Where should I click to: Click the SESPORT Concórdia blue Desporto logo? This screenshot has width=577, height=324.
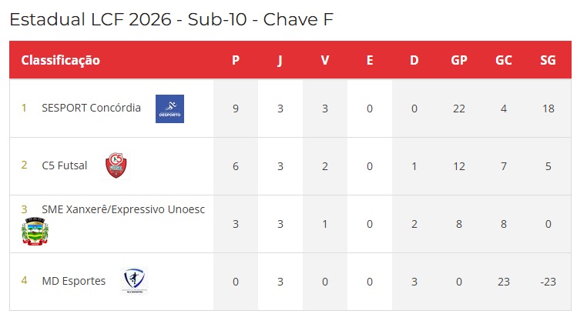tap(169, 109)
